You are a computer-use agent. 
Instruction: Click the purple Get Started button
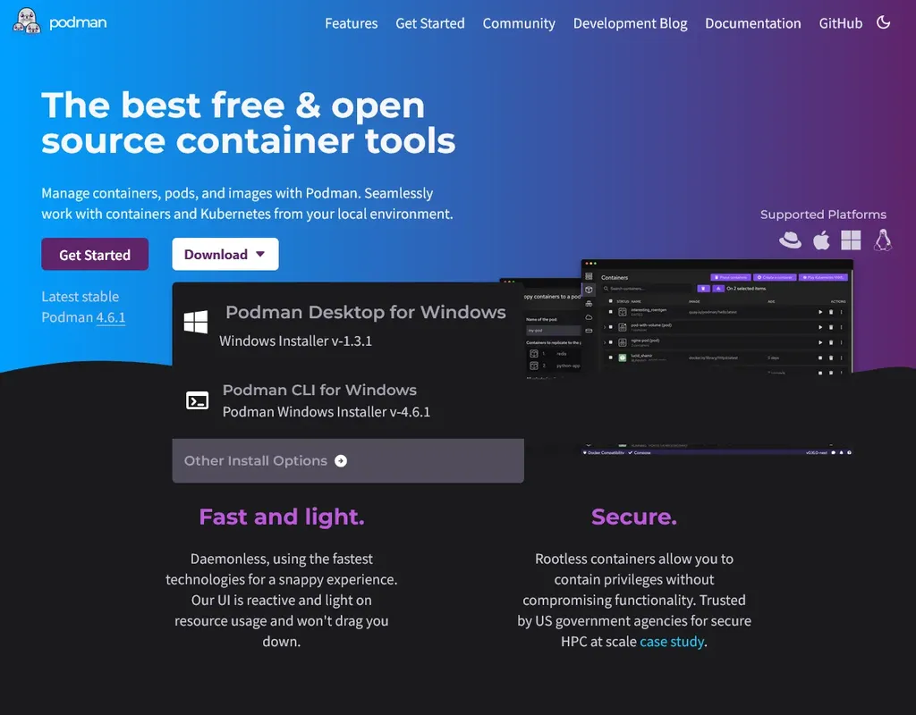click(95, 254)
